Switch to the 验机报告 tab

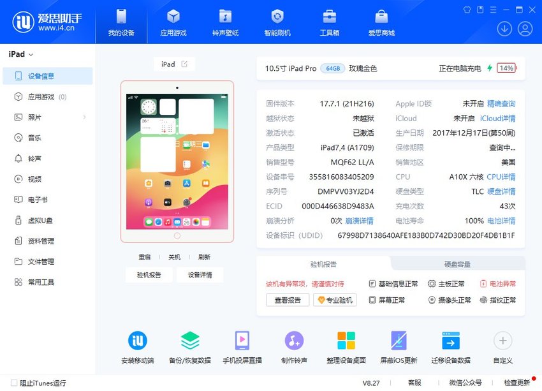[323, 265]
